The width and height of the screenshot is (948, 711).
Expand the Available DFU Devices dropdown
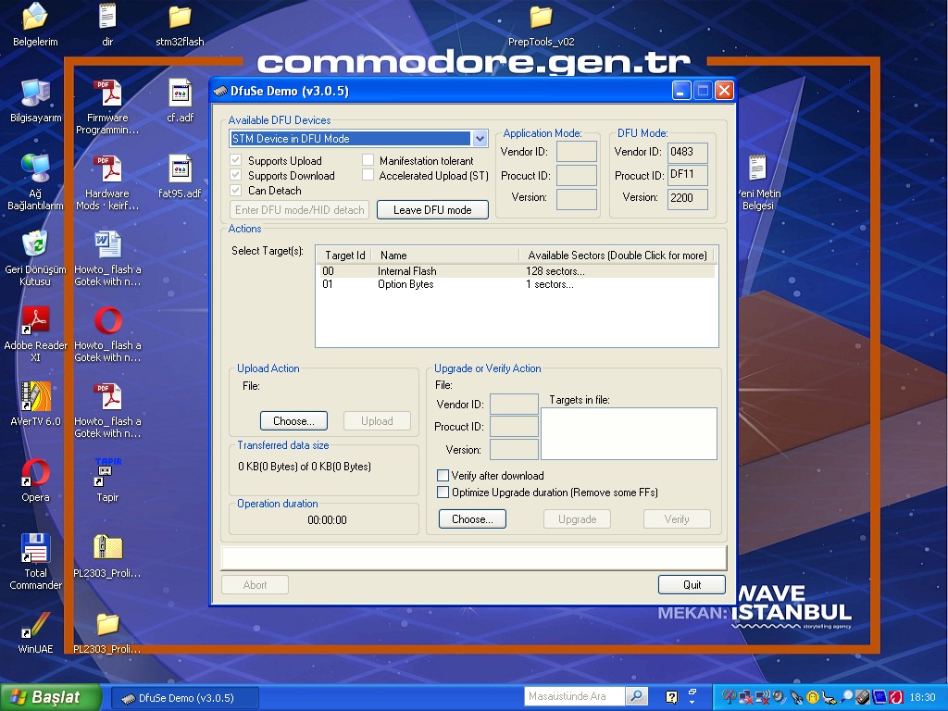(480, 139)
